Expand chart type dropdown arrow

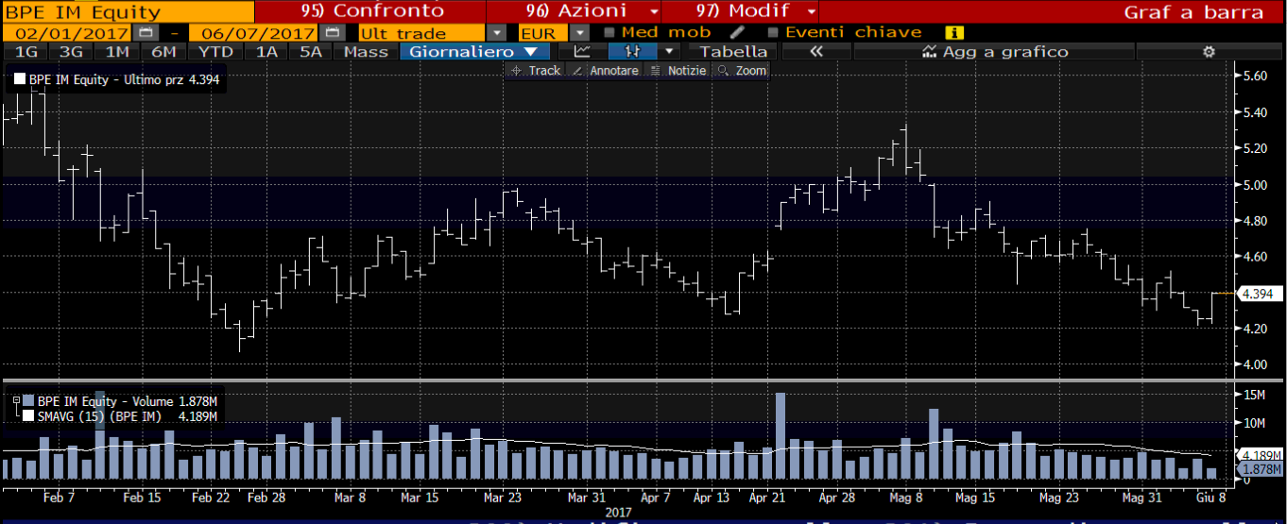click(x=670, y=52)
